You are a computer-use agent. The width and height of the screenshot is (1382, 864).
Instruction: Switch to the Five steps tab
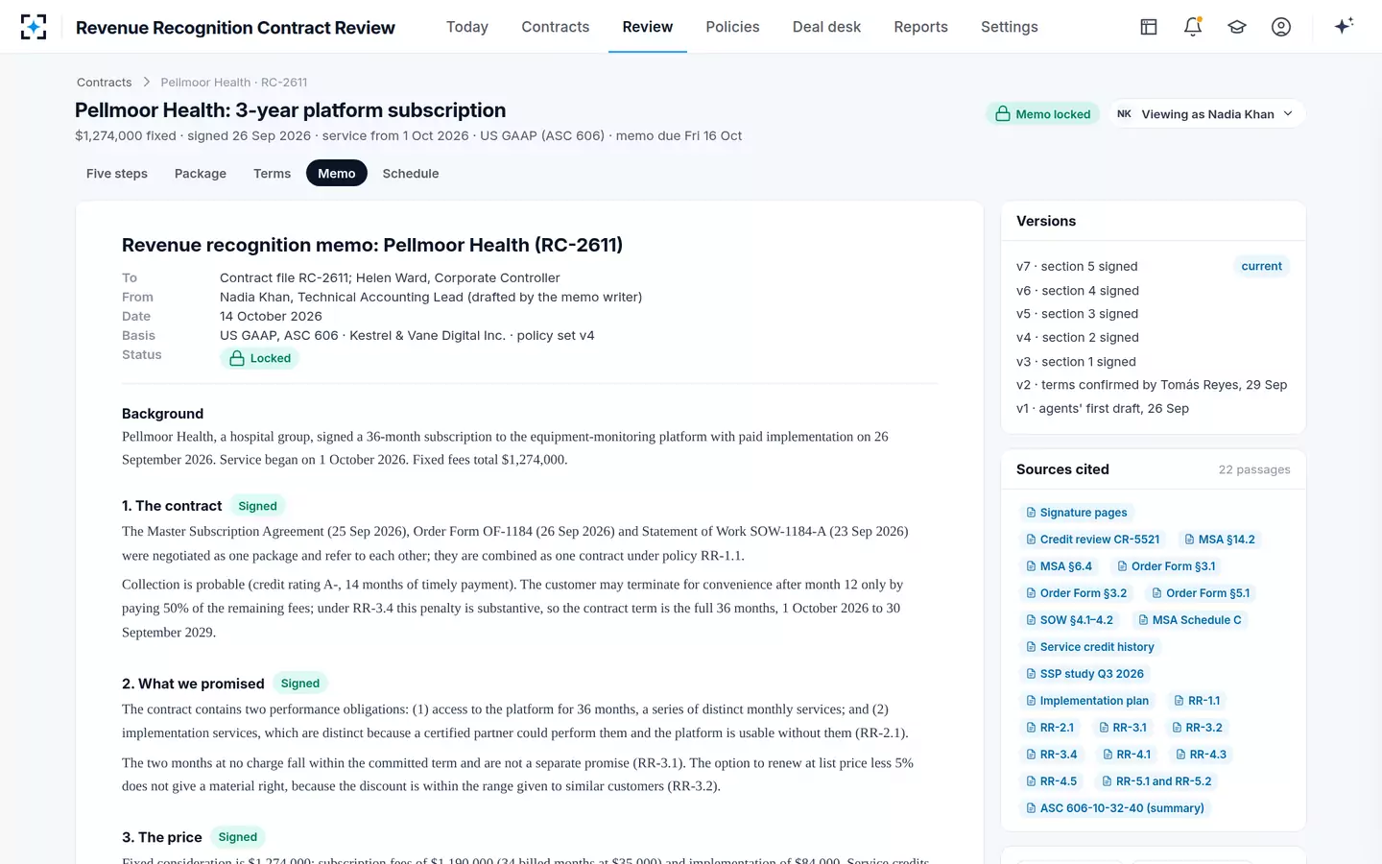click(117, 174)
